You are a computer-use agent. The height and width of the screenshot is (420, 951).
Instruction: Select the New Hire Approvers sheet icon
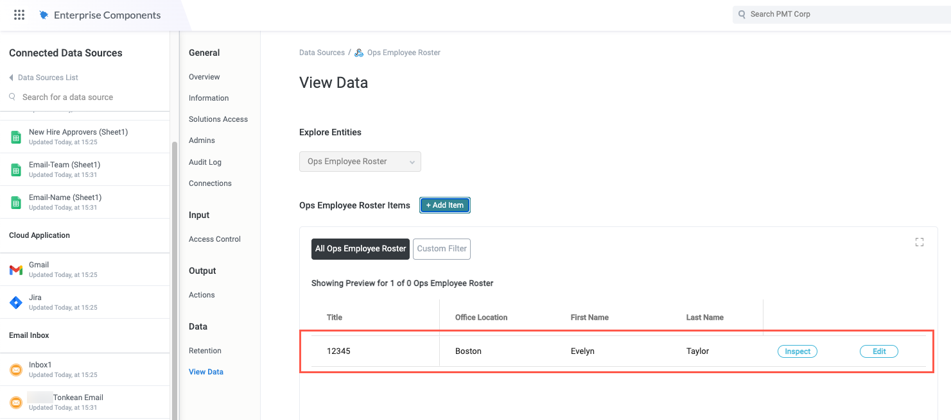(16, 137)
